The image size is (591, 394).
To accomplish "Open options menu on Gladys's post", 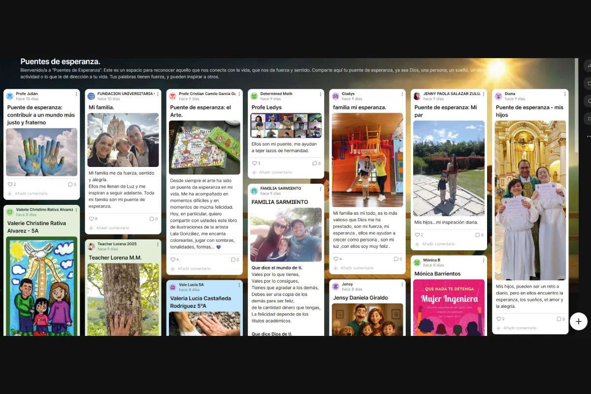I will pyautogui.click(x=402, y=94).
